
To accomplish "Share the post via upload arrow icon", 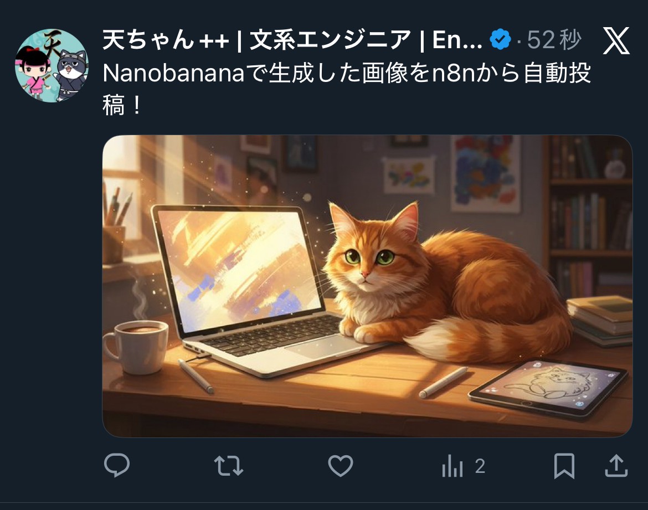I will tap(616, 466).
